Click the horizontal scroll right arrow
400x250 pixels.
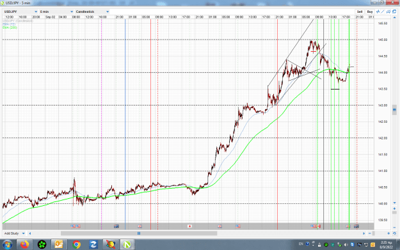pos(364,233)
